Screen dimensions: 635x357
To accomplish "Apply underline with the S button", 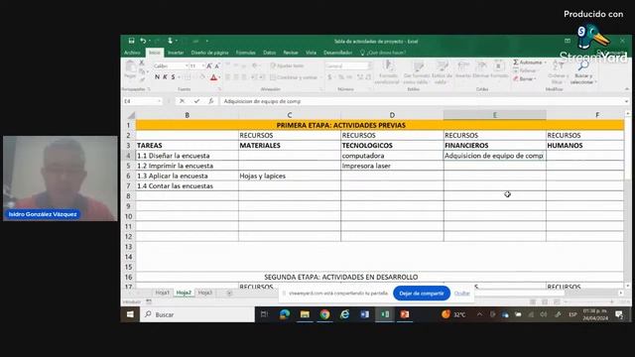I will coord(173,77).
